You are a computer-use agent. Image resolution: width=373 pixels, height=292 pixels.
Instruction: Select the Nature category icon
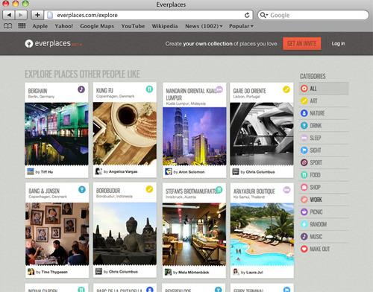(x=304, y=113)
